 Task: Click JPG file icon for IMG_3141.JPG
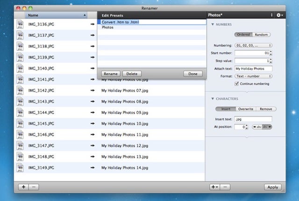coord(21,79)
